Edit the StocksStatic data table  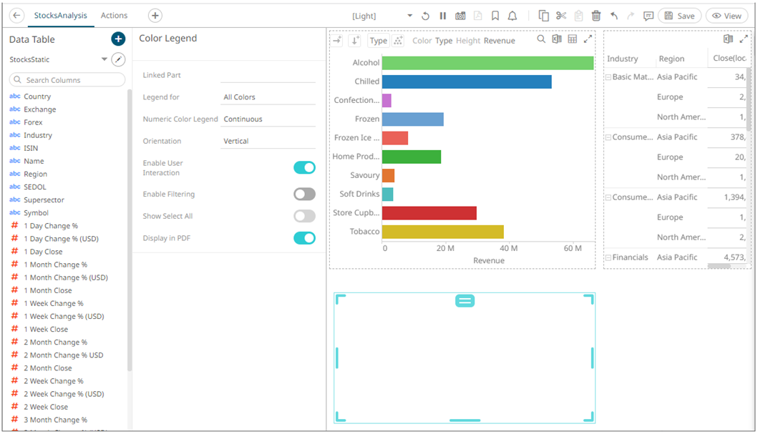point(119,59)
